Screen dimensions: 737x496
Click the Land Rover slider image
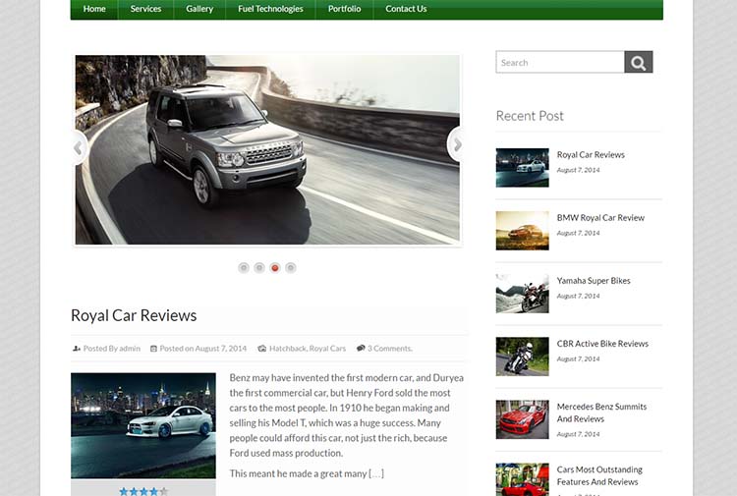click(267, 150)
